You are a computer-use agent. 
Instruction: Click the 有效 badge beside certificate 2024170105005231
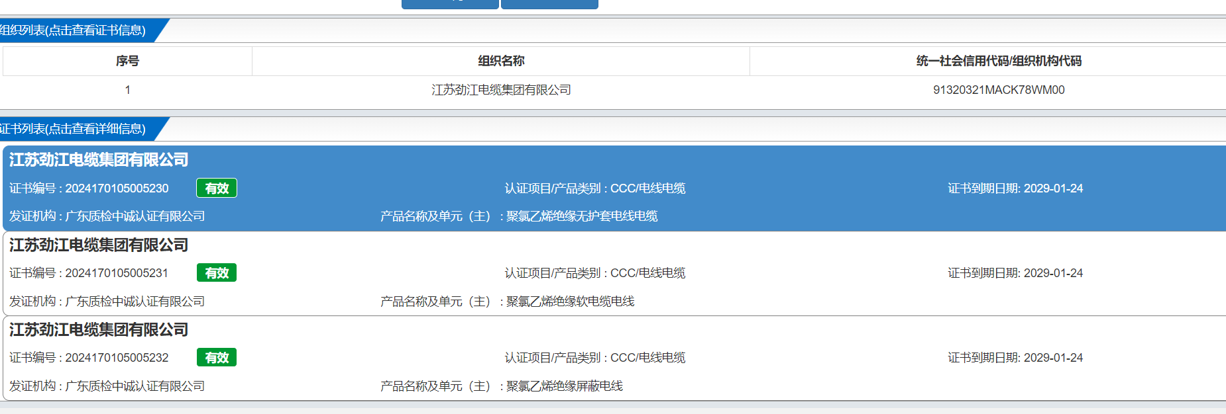click(x=217, y=273)
